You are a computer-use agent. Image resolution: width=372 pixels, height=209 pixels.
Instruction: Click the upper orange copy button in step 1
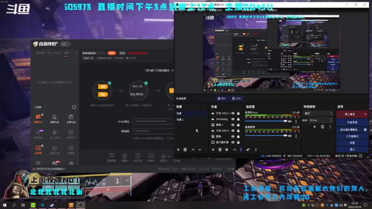pyautogui.click(x=103, y=87)
